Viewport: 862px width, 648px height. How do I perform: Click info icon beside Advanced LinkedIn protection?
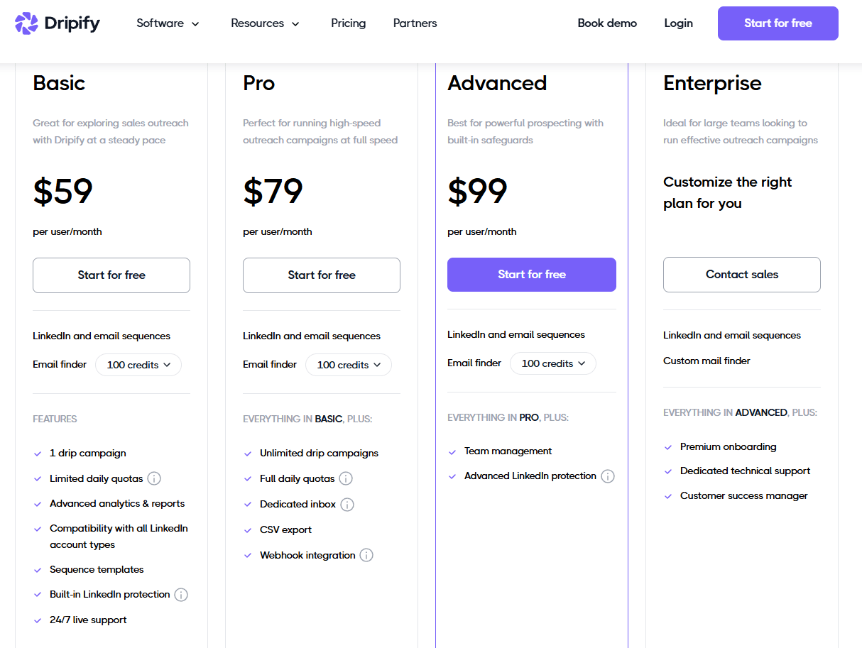click(x=608, y=476)
